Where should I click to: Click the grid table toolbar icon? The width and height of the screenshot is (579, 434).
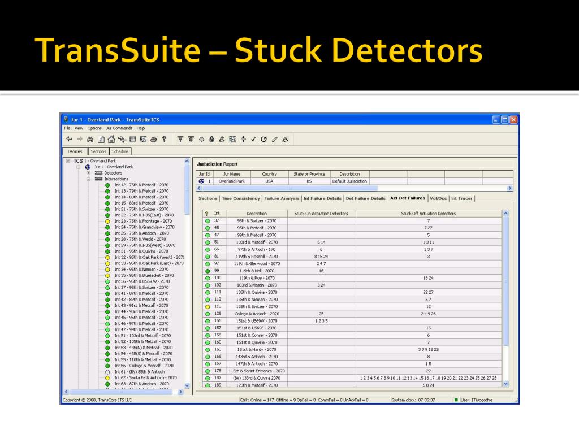point(132,139)
